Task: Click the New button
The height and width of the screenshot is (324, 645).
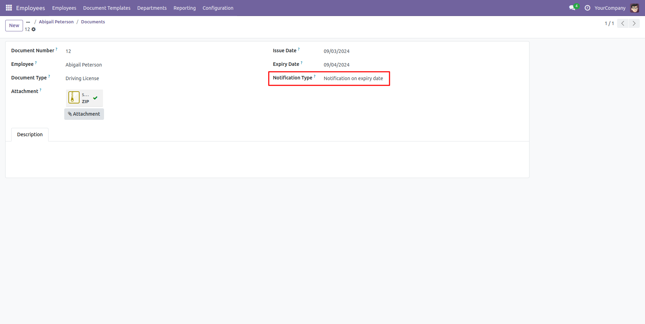Action: click(14, 25)
